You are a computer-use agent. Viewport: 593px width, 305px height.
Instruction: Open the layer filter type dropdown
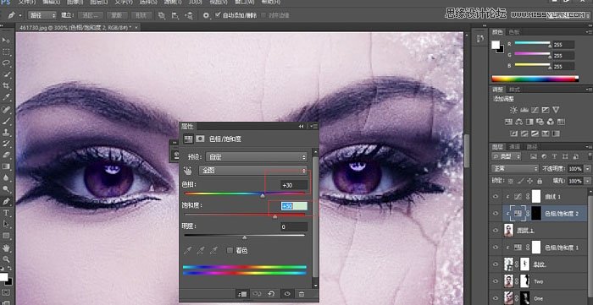pyautogui.click(x=506, y=156)
